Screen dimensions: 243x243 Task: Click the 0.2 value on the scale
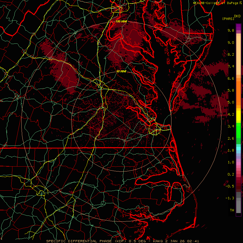tap(231, 174)
